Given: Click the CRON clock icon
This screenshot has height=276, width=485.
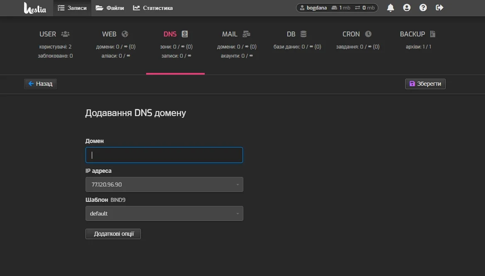Looking at the screenshot, I should (368, 34).
